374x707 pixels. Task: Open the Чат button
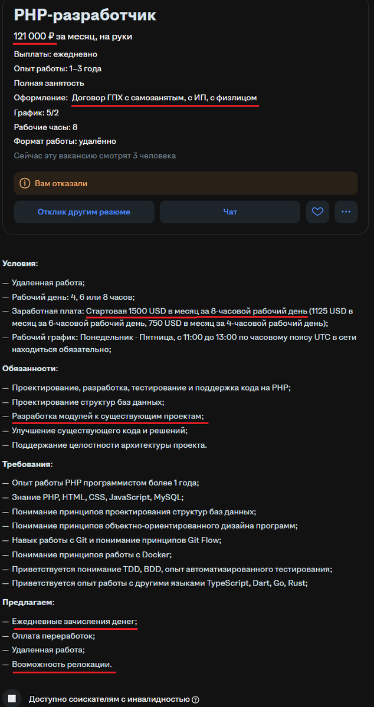point(229,212)
